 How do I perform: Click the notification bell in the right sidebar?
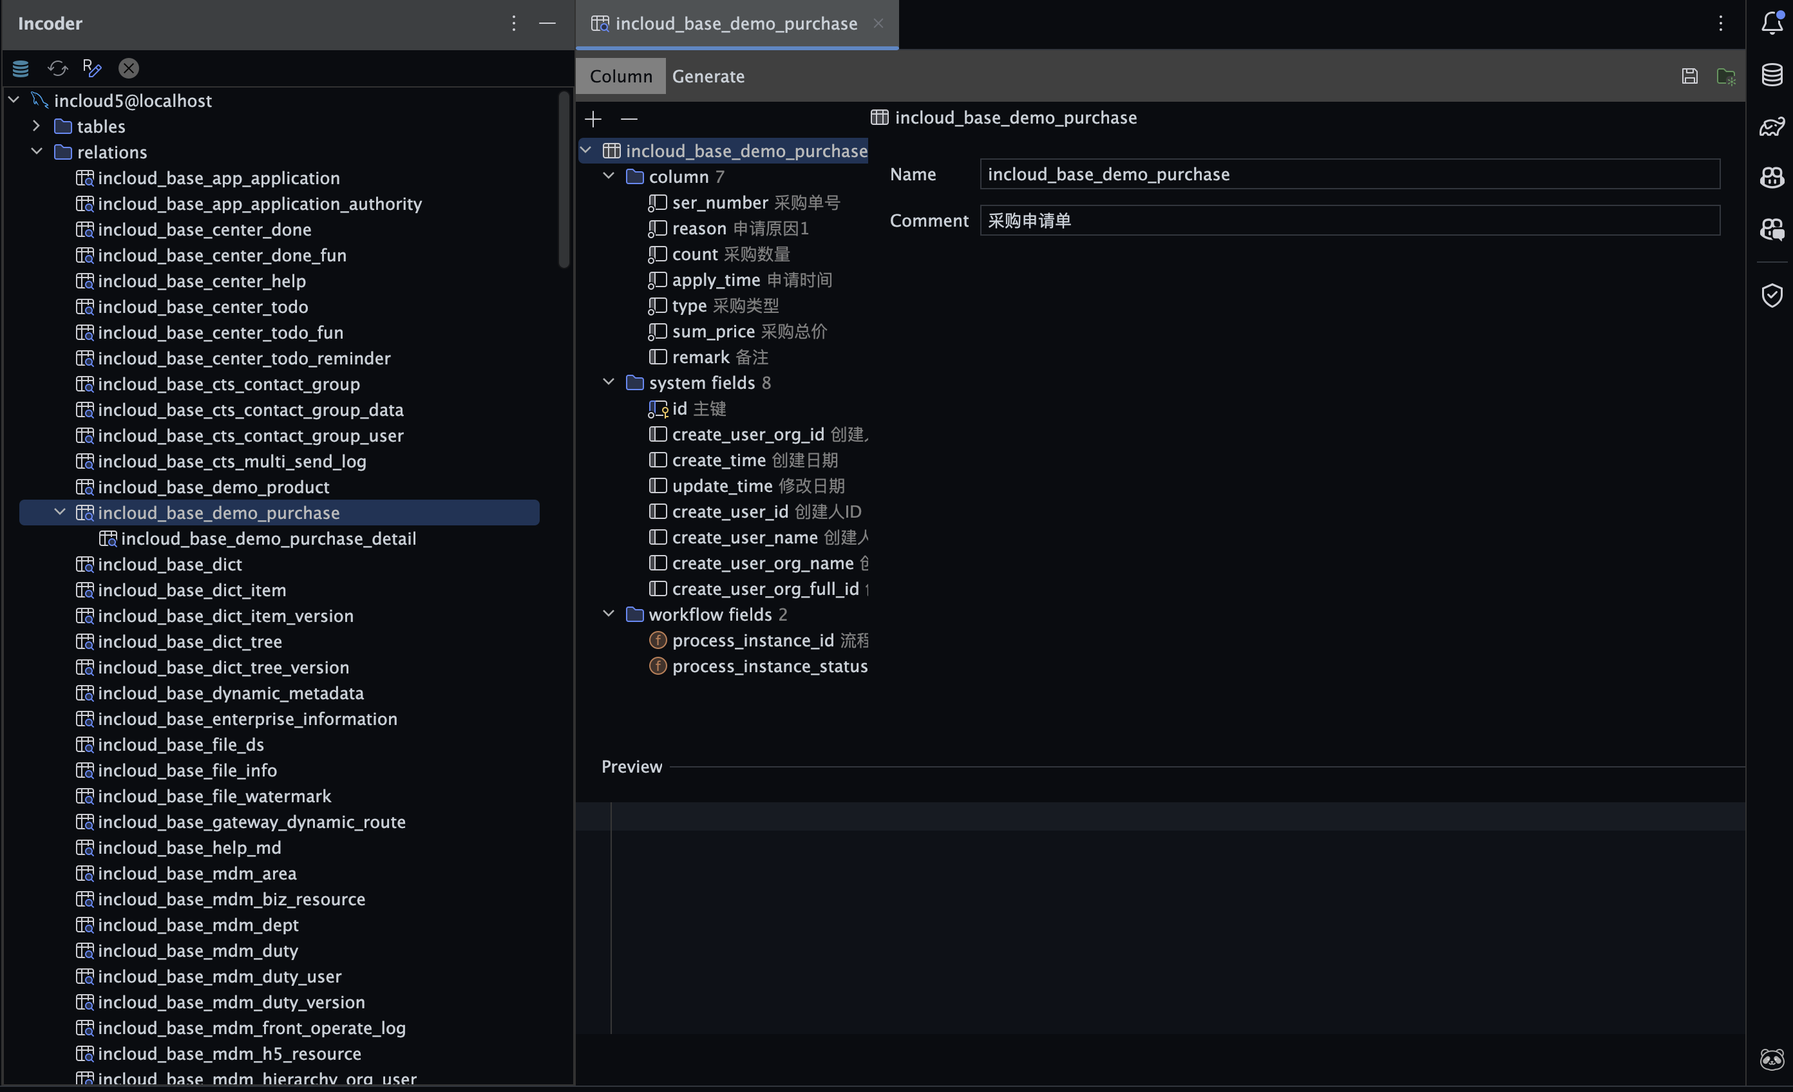(1771, 23)
